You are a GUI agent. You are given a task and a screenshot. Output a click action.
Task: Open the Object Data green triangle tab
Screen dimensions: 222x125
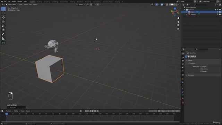point(183,95)
